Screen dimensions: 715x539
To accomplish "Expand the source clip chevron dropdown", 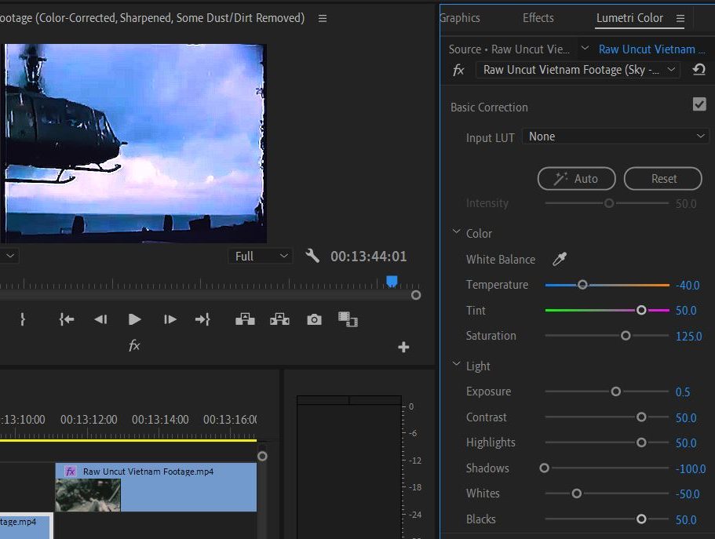I will [x=585, y=48].
